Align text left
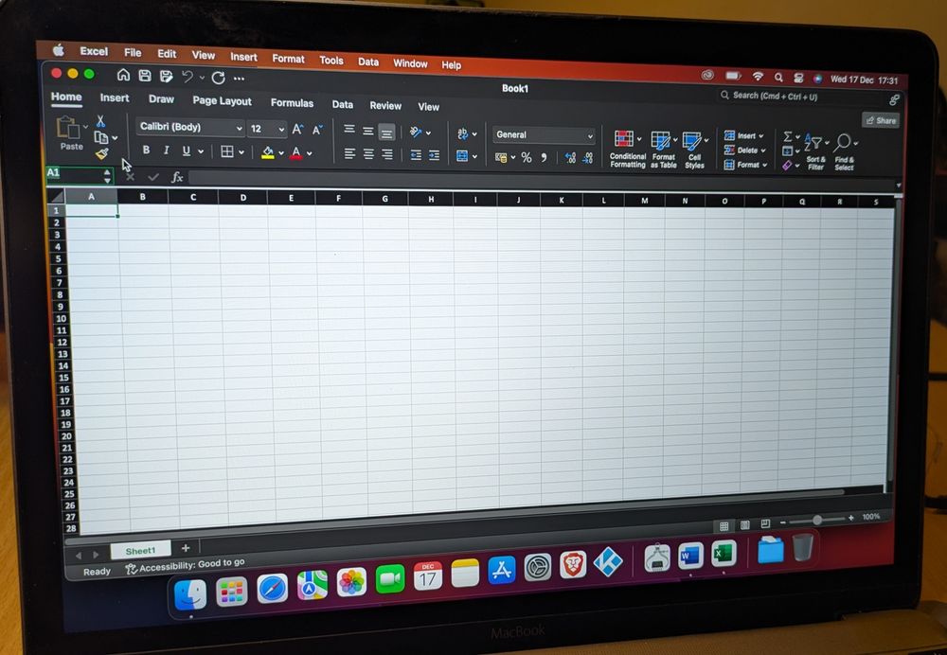This screenshot has width=947, height=655. click(x=349, y=154)
